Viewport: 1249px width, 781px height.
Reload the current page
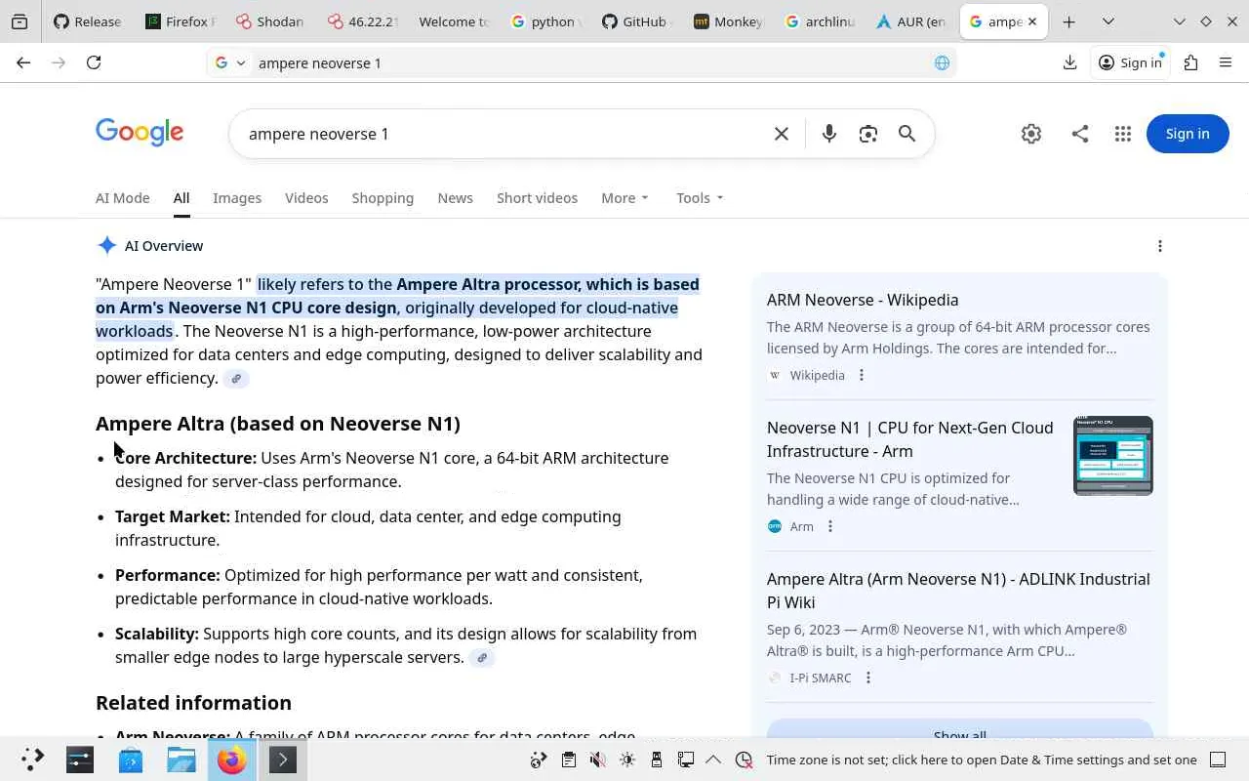coord(94,62)
